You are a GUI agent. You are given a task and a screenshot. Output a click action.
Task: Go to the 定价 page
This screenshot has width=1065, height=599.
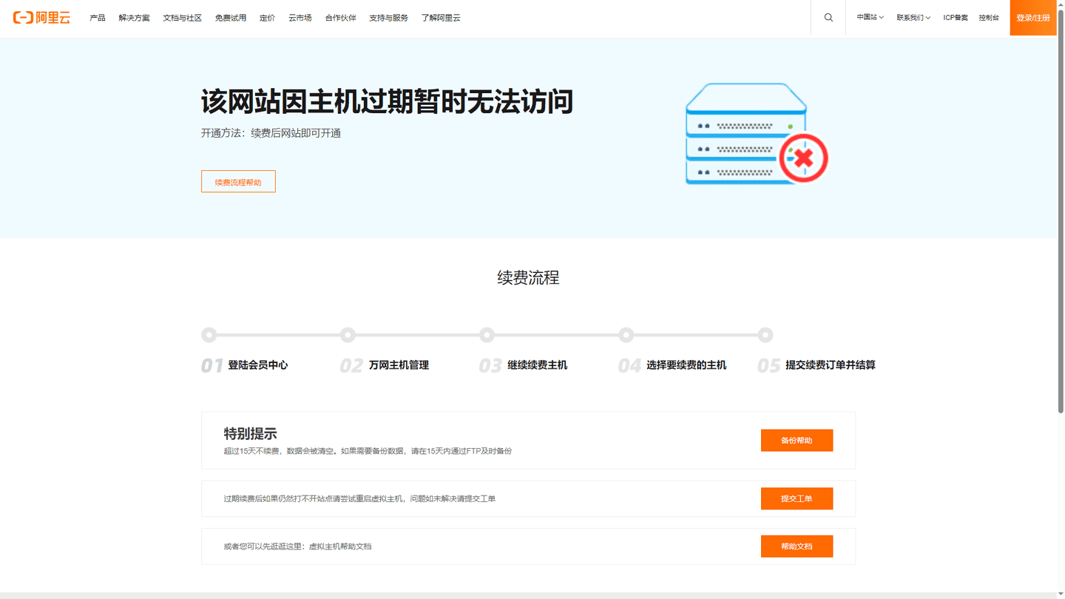pyautogui.click(x=267, y=18)
